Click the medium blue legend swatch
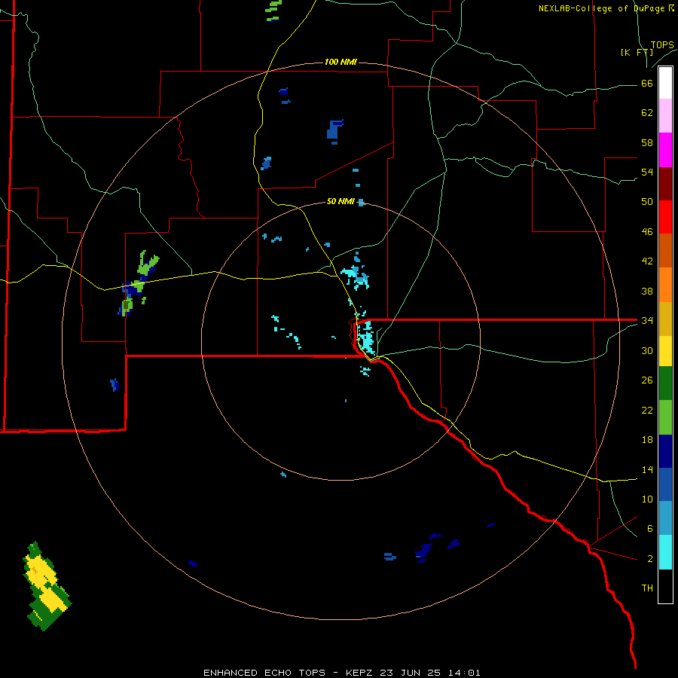The height and width of the screenshot is (678, 678). (x=665, y=484)
